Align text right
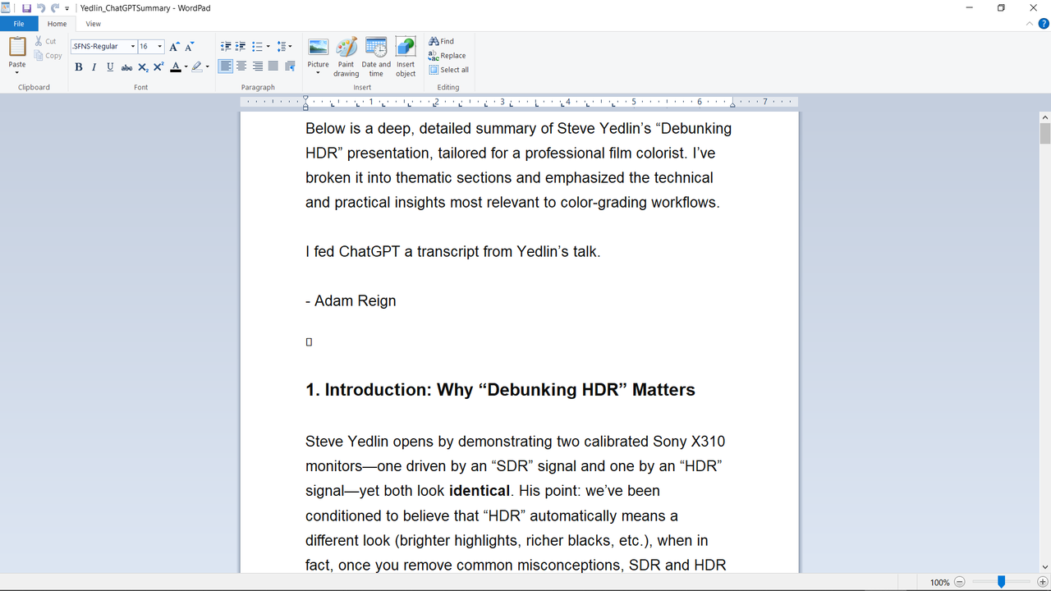The width and height of the screenshot is (1051, 591). point(257,66)
